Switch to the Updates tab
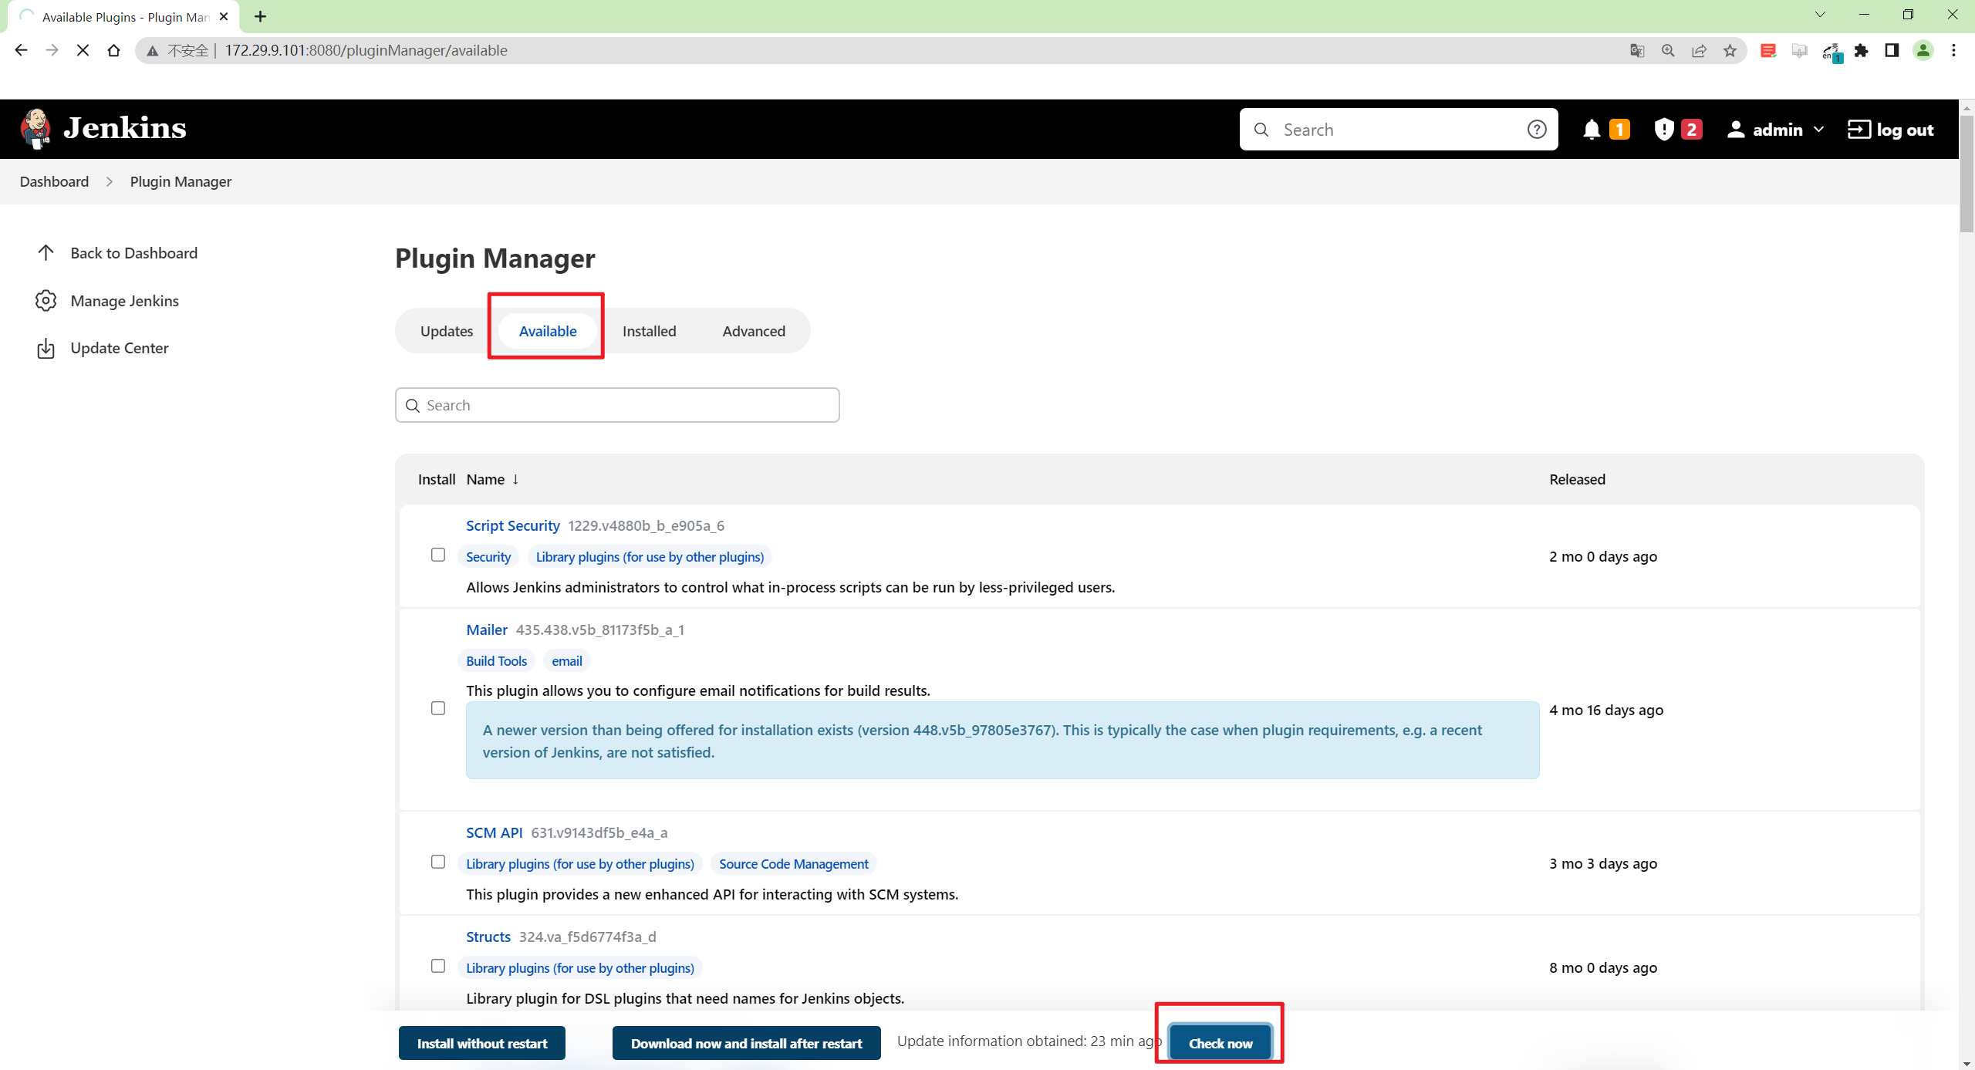Image resolution: width=1975 pixels, height=1070 pixels. (x=447, y=331)
